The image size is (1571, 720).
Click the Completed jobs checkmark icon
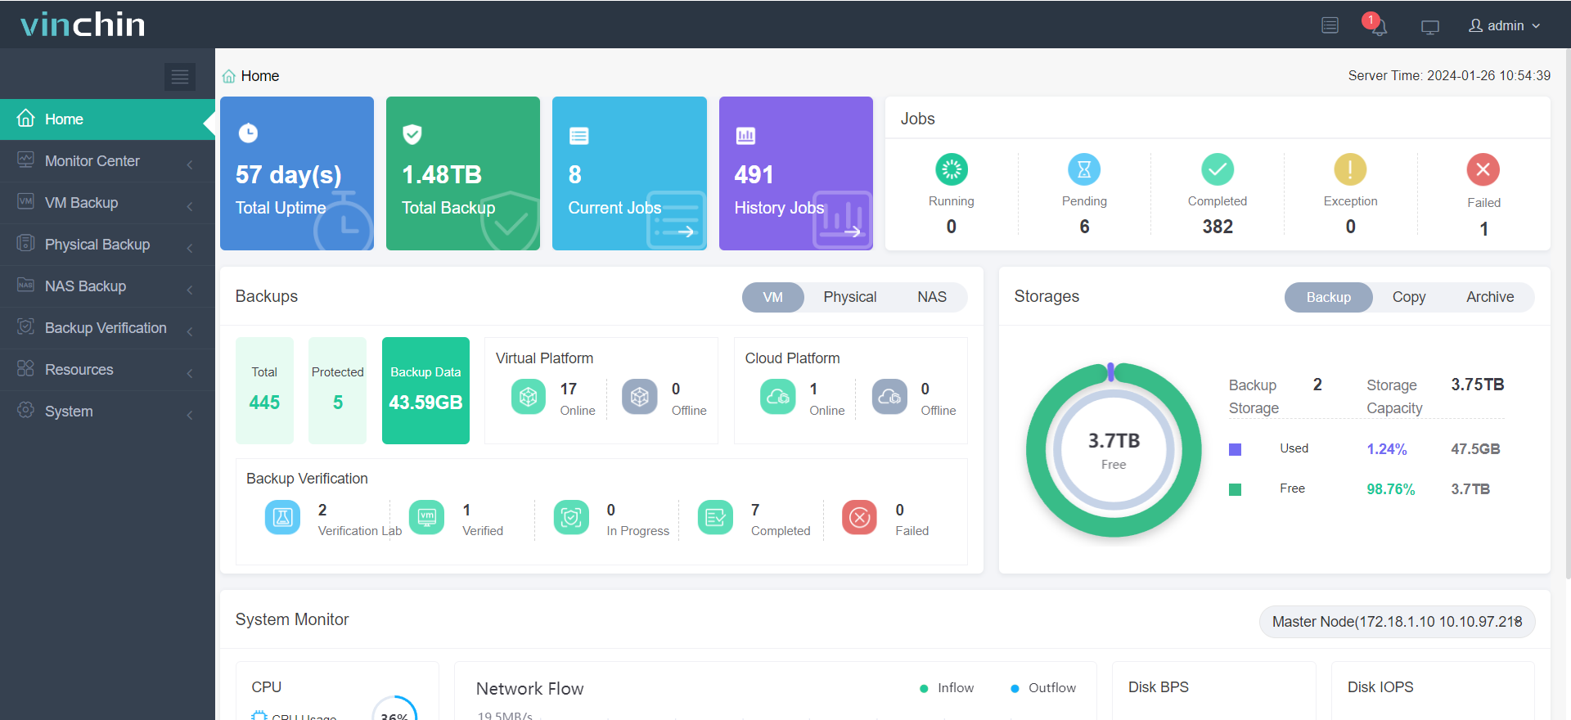(x=1218, y=169)
